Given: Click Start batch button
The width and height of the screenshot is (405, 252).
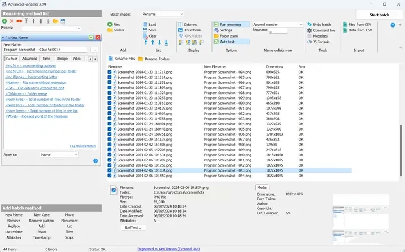Looking at the screenshot, I should (x=379, y=15).
